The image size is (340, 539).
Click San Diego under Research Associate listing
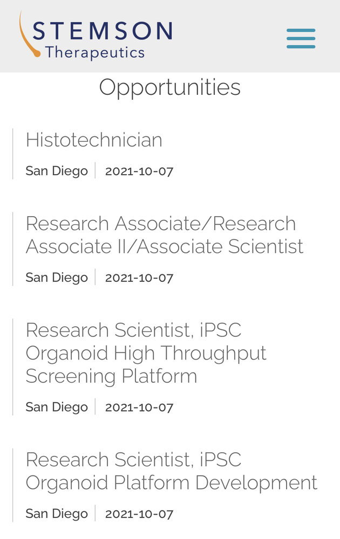(x=57, y=278)
